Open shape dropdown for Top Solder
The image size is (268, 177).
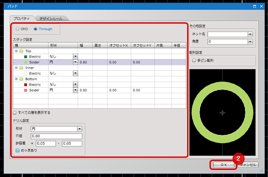pos(75,62)
